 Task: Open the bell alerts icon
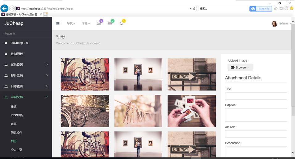point(121,23)
